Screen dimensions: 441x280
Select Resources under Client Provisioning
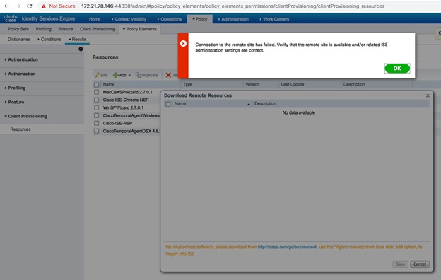(20, 129)
